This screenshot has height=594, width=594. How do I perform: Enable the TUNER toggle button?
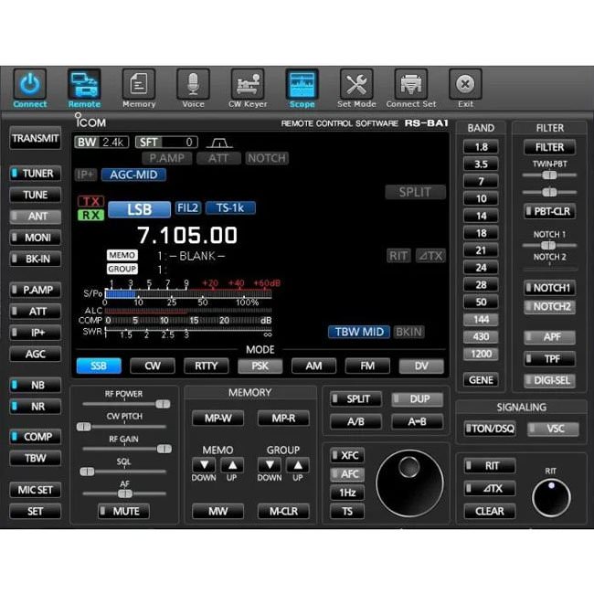36,173
